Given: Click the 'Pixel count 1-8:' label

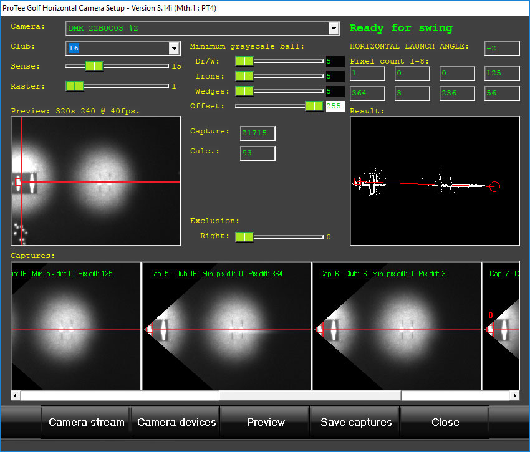Looking at the screenshot, I should [389, 61].
